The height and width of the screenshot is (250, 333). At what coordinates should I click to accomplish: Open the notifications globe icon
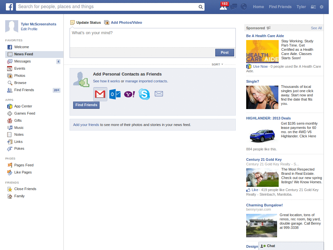pyautogui.click(x=244, y=7)
